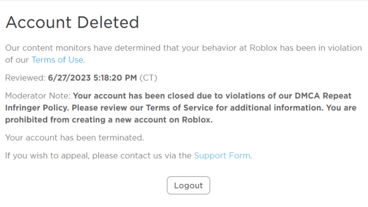Open the Terms of Use link
This screenshot has width=368, height=207.
click(57, 60)
